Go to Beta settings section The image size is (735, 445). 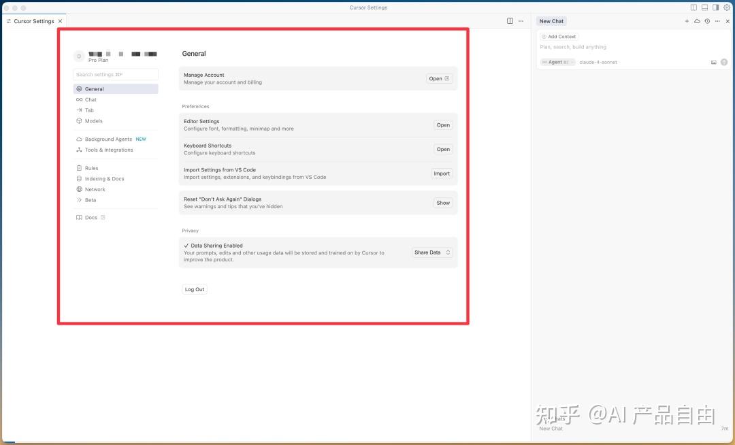tap(116, 200)
